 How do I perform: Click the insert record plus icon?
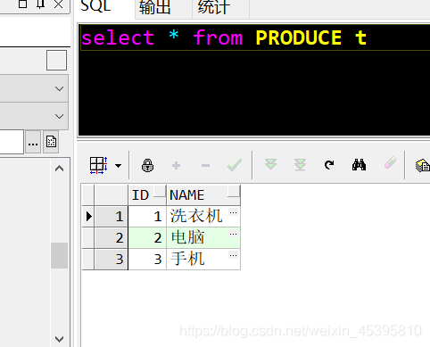click(x=176, y=165)
